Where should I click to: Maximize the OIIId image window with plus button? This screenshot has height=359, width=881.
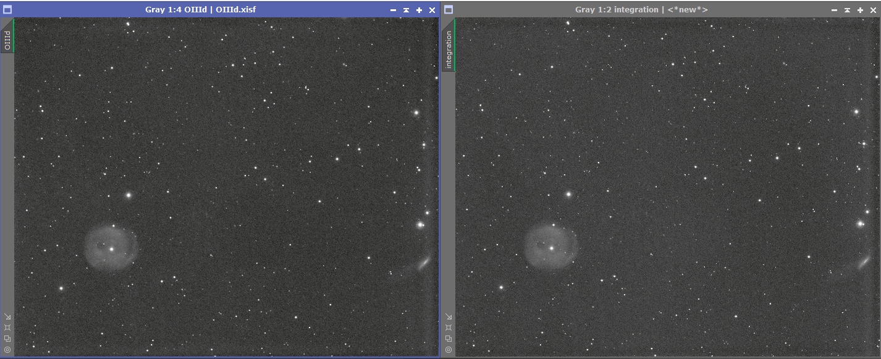pos(419,10)
